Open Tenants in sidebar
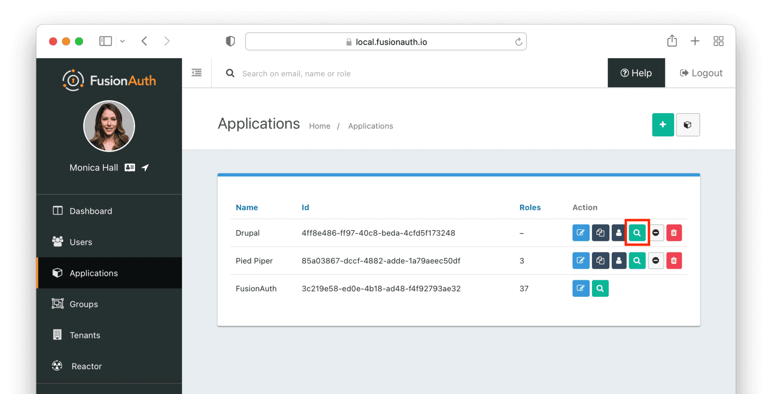The width and height of the screenshot is (772, 394). [109, 335]
